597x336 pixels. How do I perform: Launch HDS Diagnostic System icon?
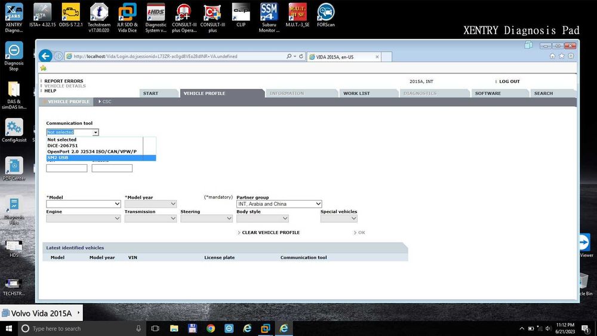[156, 18]
